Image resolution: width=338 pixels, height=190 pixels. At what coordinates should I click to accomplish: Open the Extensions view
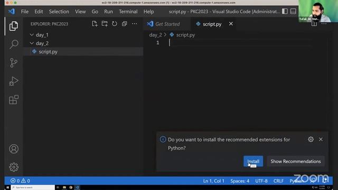pos(14,100)
